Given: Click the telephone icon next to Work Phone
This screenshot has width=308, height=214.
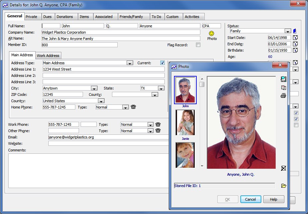Looking at the screenshot, I should click(x=158, y=124).
